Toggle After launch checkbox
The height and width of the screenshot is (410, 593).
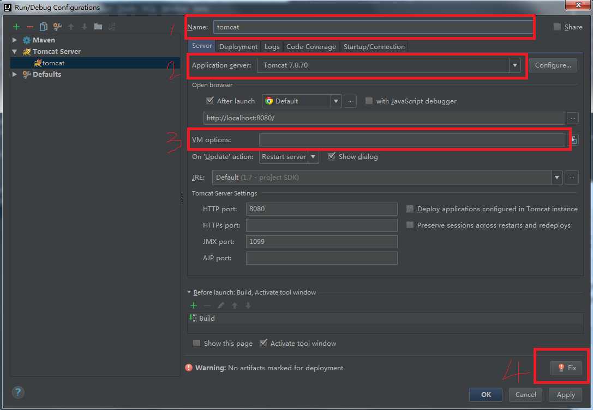[210, 101]
